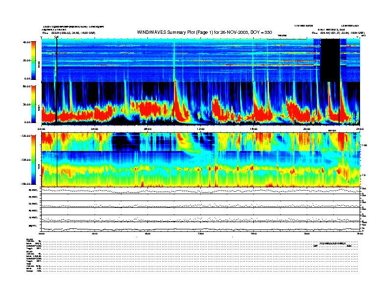Click the 08:00 label on RAD1 time axis
The height and width of the screenshot is (300, 388).
tap(147, 129)
